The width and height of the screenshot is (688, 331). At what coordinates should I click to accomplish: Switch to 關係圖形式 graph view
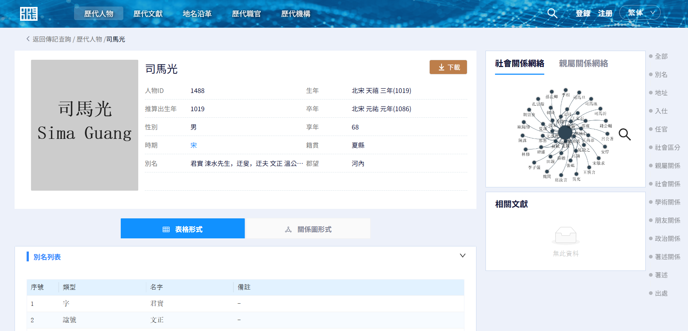tap(308, 229)
